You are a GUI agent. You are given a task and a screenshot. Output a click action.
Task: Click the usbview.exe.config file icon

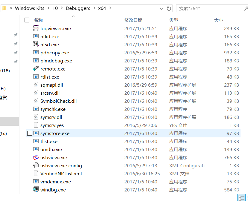pos(36,165)
